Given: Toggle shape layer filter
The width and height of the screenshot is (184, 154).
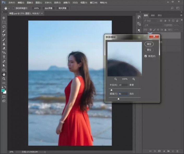Looking at the screenshot, I should (173, 21).
